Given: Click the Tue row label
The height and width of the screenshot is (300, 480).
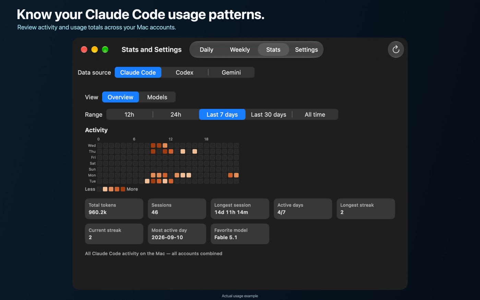Looking at the screenshot, I should click(93, 181).
